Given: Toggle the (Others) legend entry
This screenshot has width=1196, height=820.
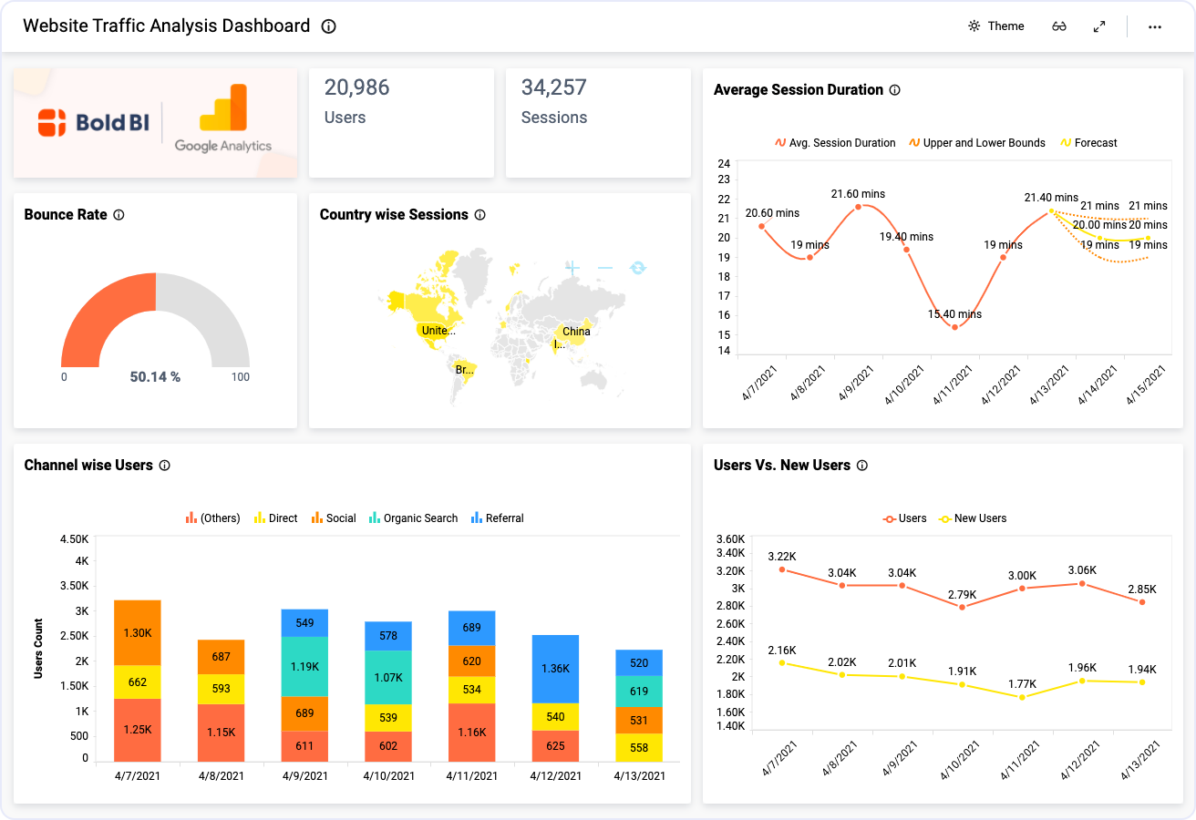Looking at the screenshot, I should [212, 518].
